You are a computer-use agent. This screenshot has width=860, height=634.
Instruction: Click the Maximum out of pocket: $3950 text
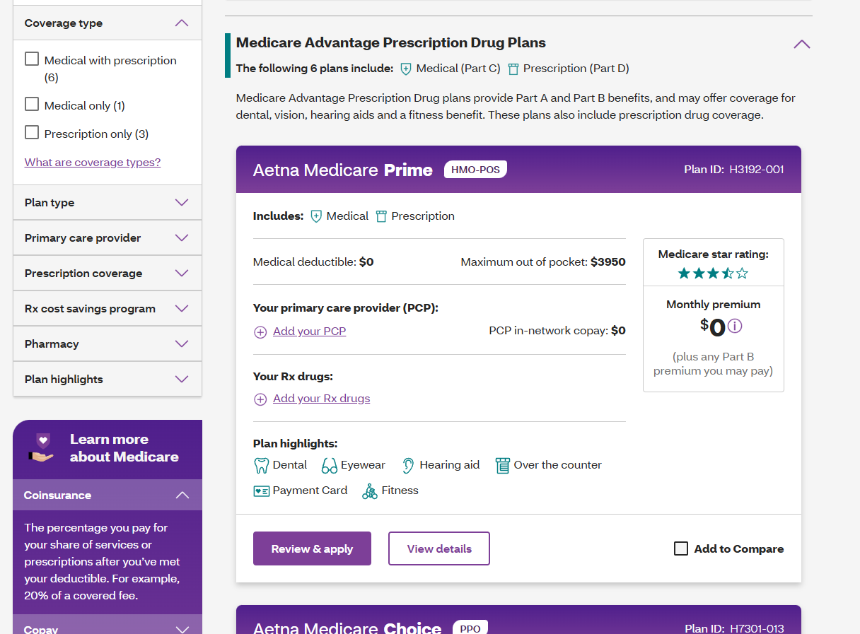(x=543, y=262)
